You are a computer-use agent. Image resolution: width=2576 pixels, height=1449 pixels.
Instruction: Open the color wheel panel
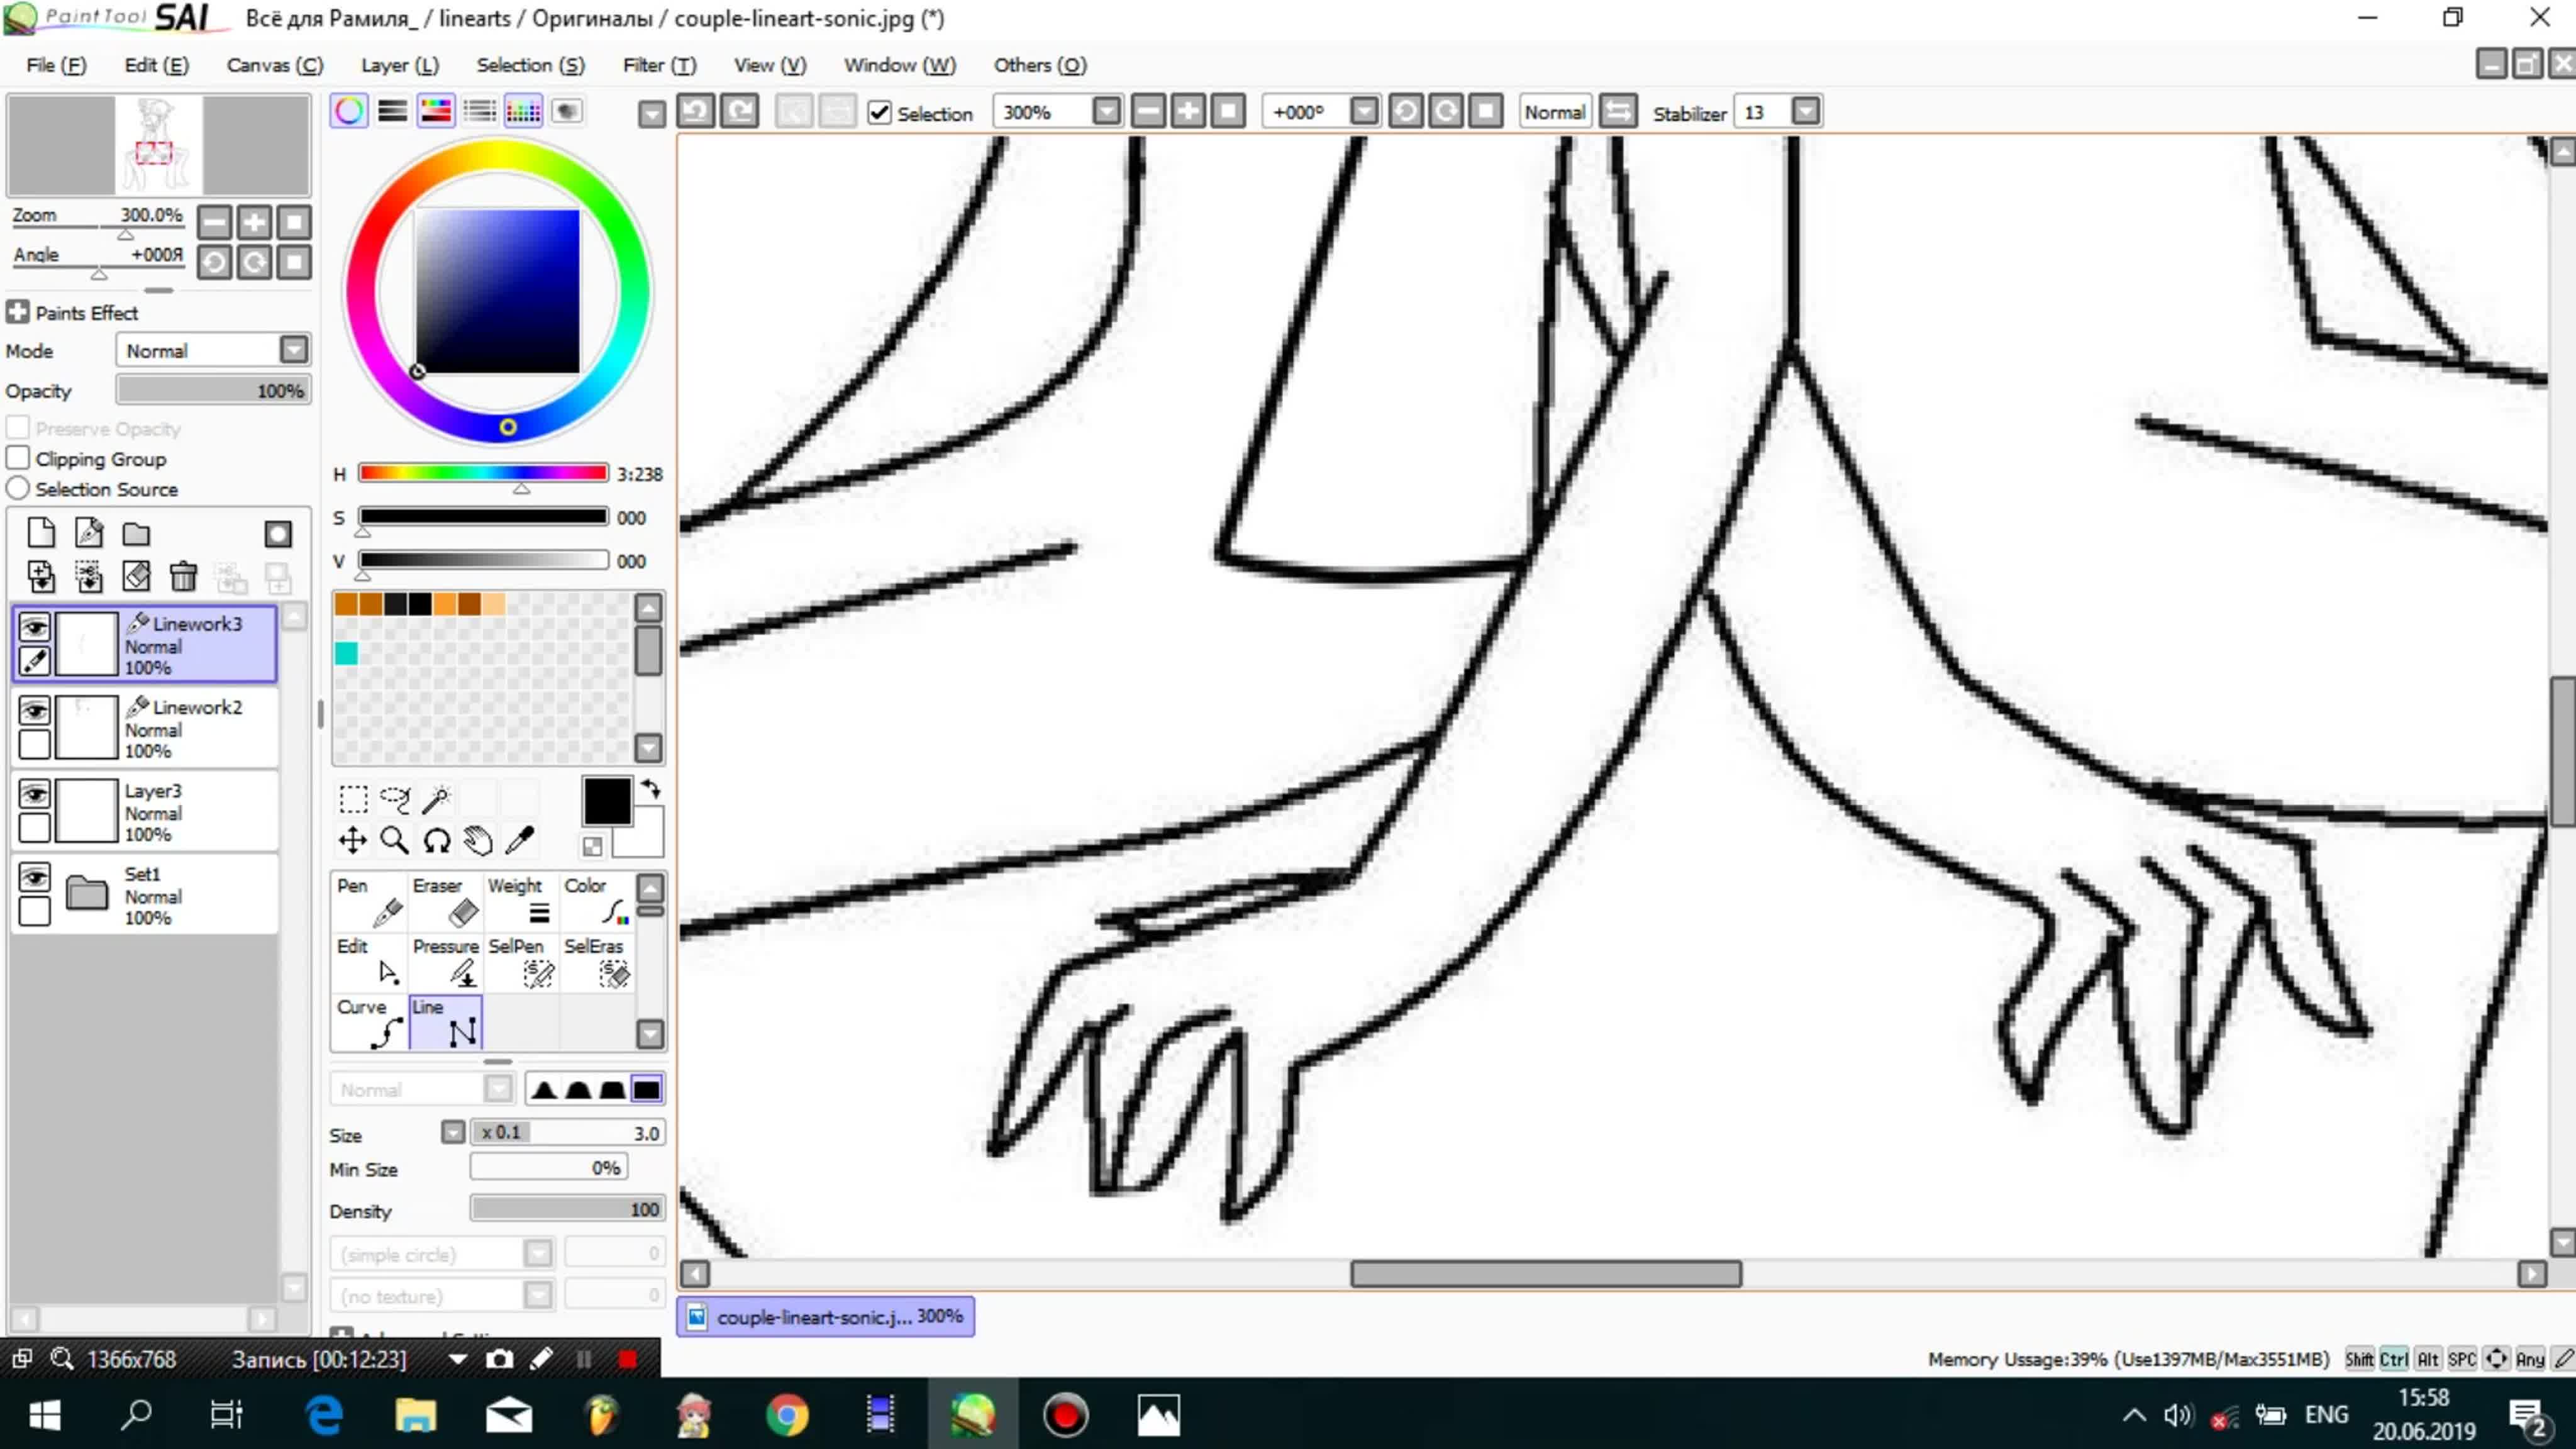[349, 111]
